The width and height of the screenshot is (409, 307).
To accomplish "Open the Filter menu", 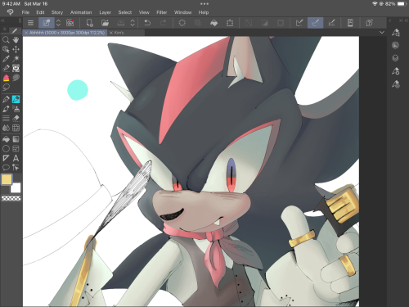I will (162, 12).
